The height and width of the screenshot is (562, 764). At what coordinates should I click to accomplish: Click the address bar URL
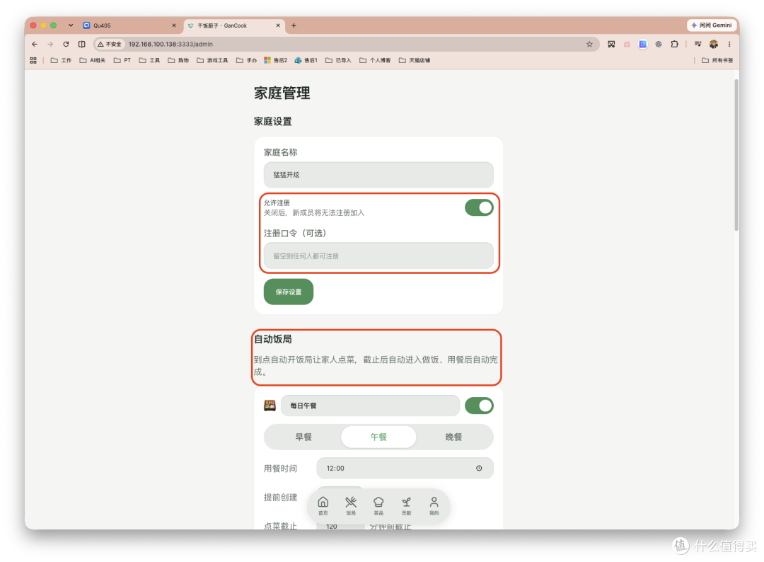click(170, 44)
